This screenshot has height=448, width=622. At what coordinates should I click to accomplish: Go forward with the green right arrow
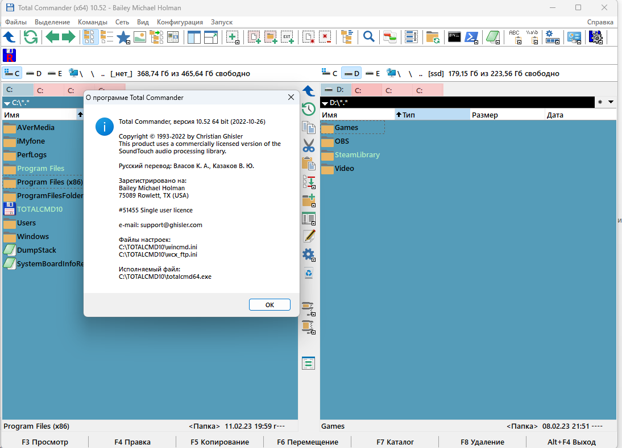tap(69, 37)
